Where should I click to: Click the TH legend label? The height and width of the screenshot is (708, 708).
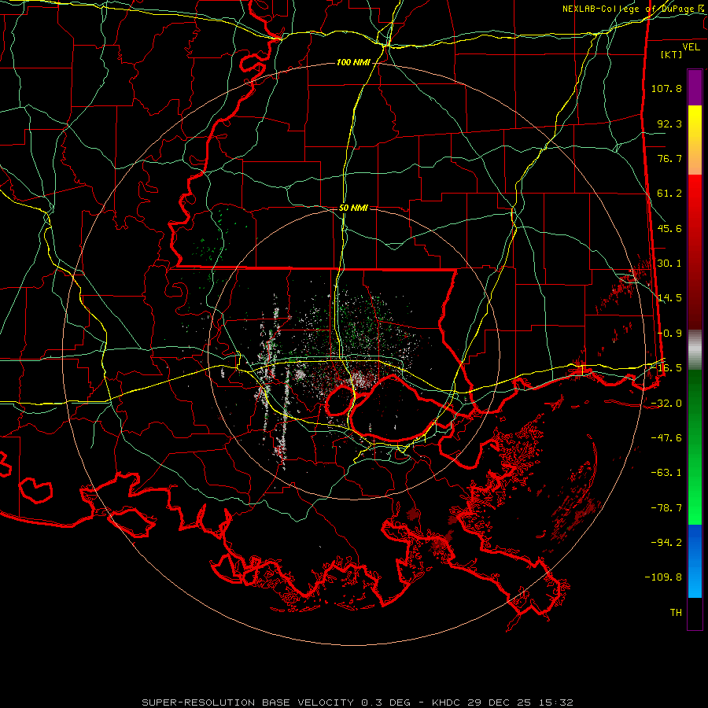[x=676, y=613]
